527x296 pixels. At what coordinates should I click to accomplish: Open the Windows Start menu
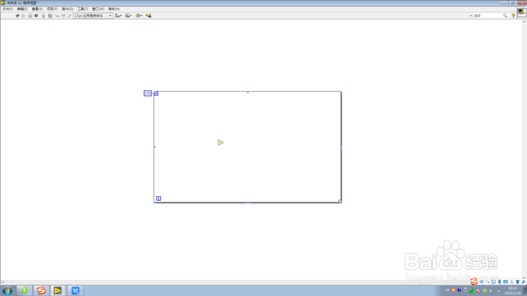7,291
